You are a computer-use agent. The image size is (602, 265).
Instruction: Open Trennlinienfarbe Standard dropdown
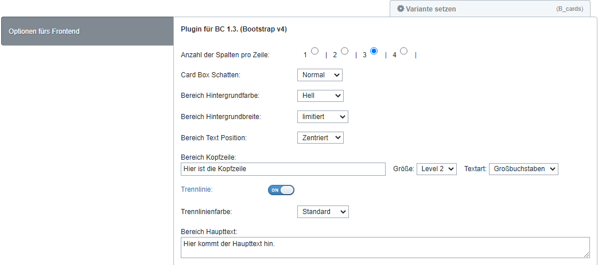coord(323,212)
